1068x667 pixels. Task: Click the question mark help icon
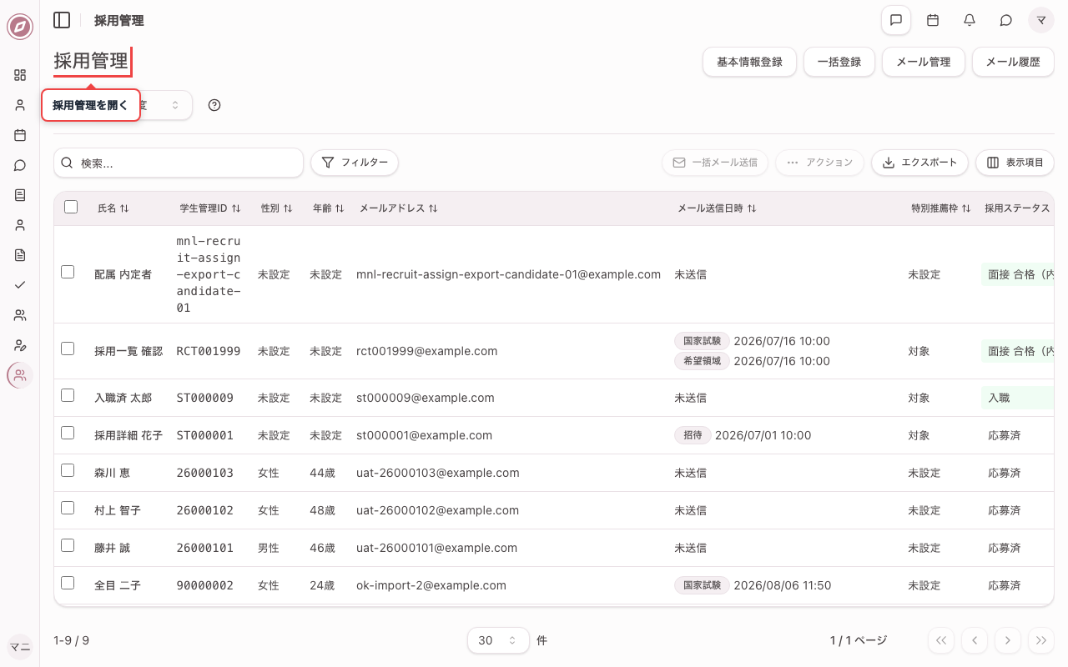pos(214,105)
